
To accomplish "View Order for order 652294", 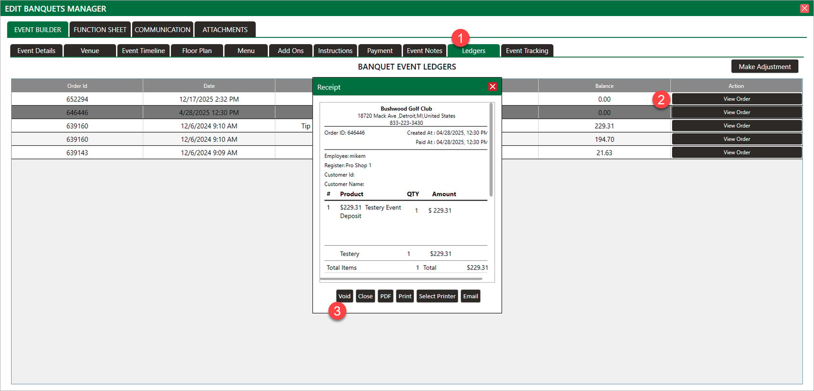I will coord(737,99).
